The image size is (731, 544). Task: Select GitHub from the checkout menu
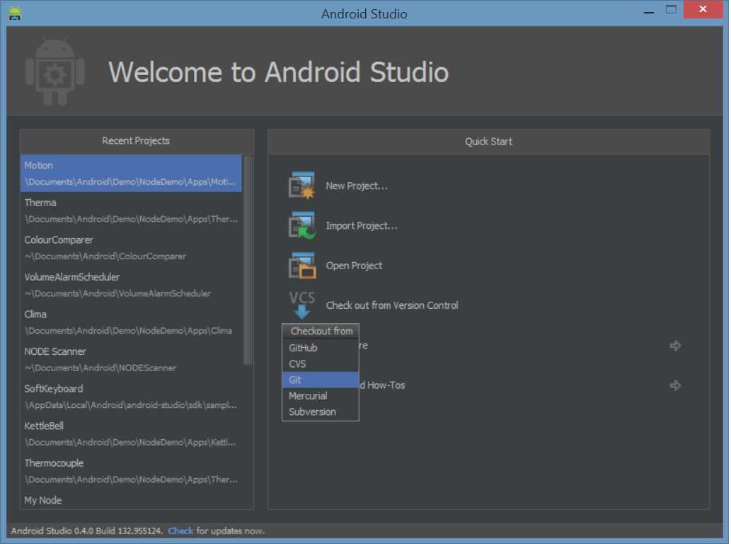coord(320,347)
